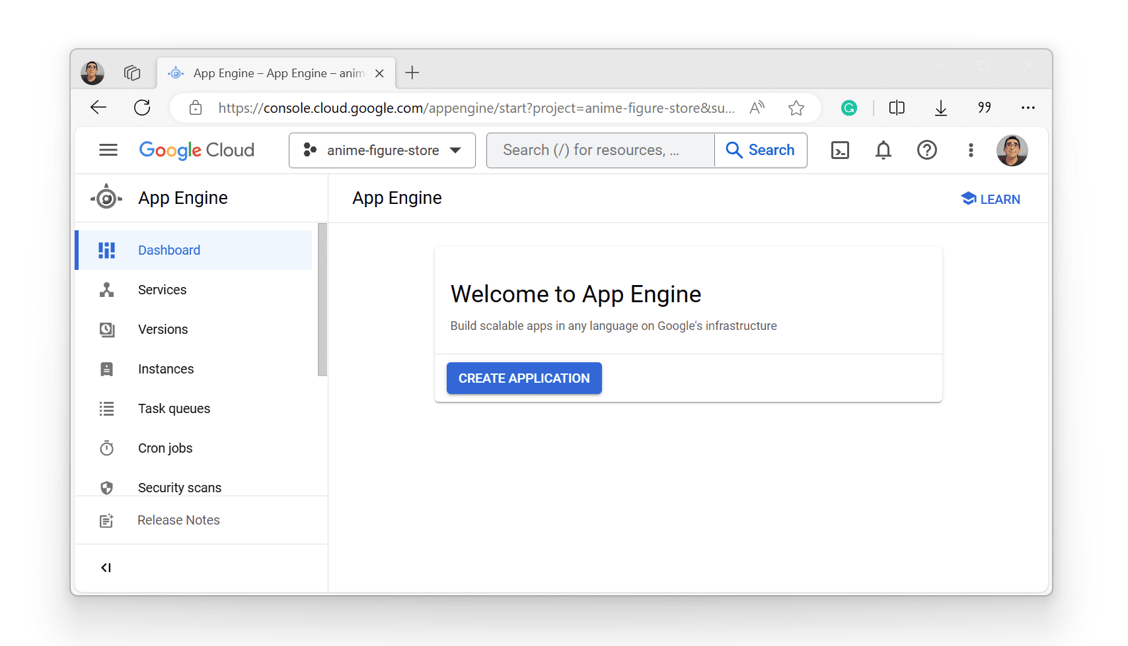Open the Google account avatar in console
Viewport: 1128px width, 646px height.
pos(1012,150)
